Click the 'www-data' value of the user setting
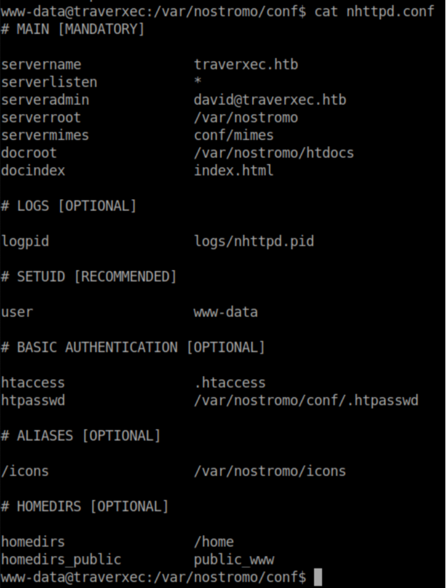Screen dimensions: 446x588 point(226,312)
